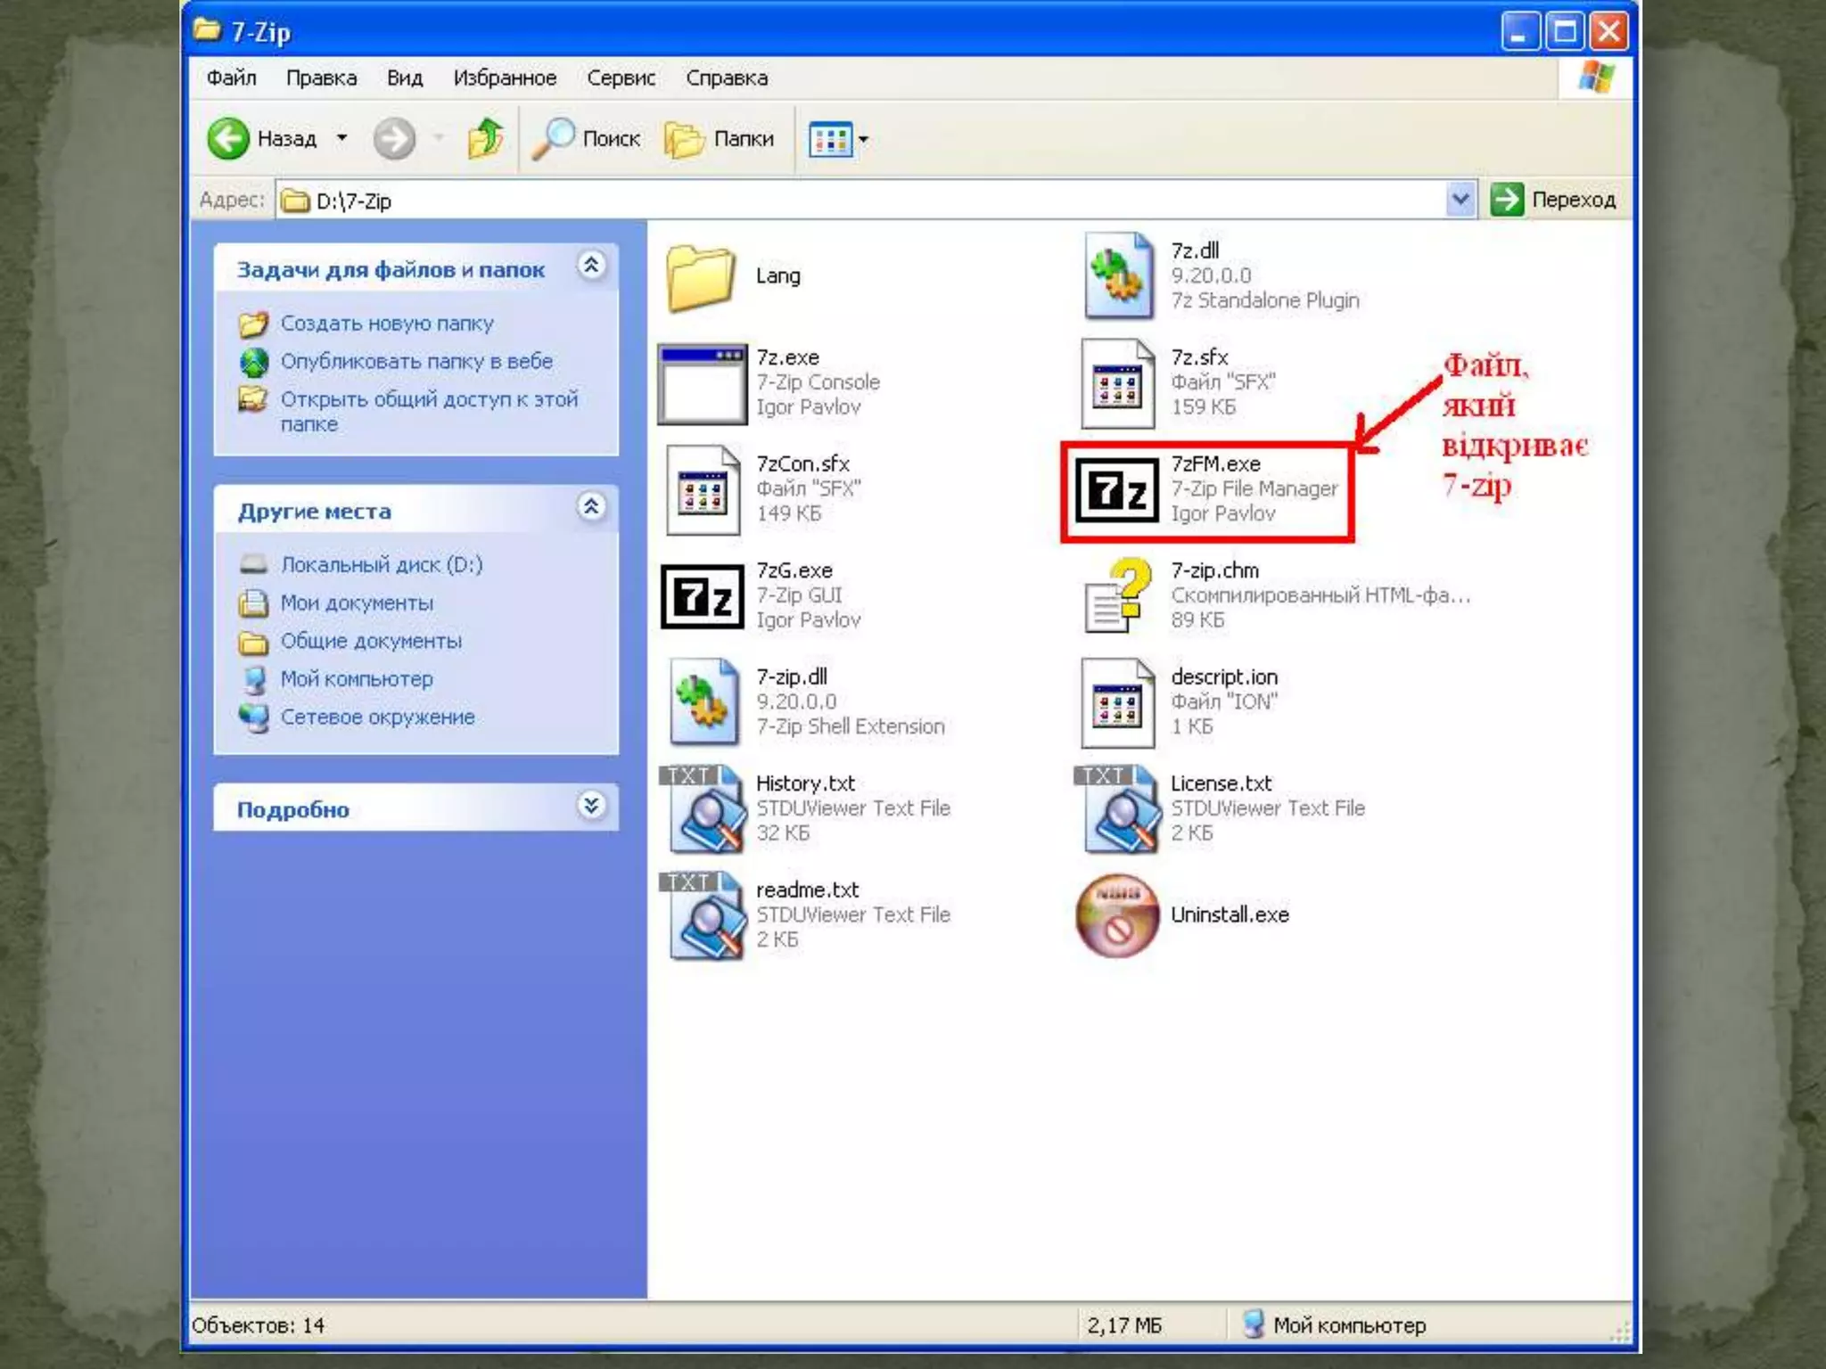1826x1369 pixels.
Task: Click the green Back arrow icon
Action: point(228,139)
